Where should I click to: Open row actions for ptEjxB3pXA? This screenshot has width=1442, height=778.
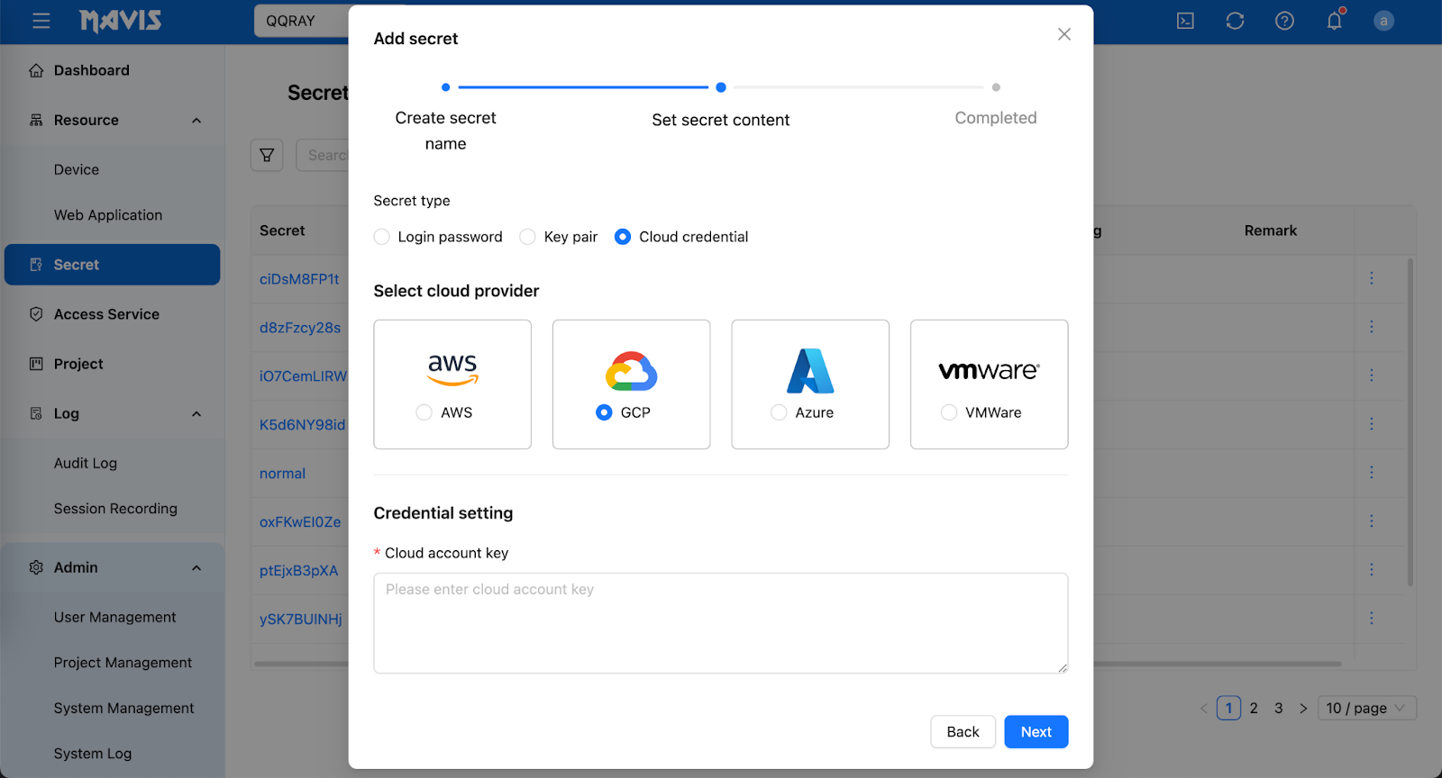[1372, 570]
